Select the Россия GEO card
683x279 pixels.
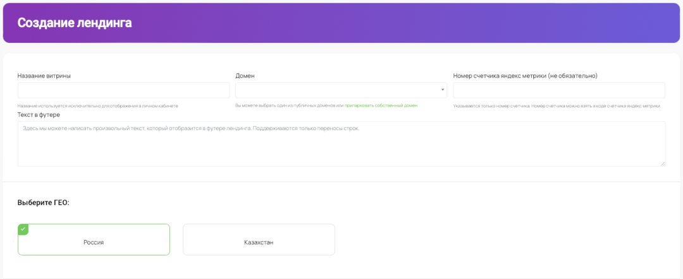click(x=94, y=239)
